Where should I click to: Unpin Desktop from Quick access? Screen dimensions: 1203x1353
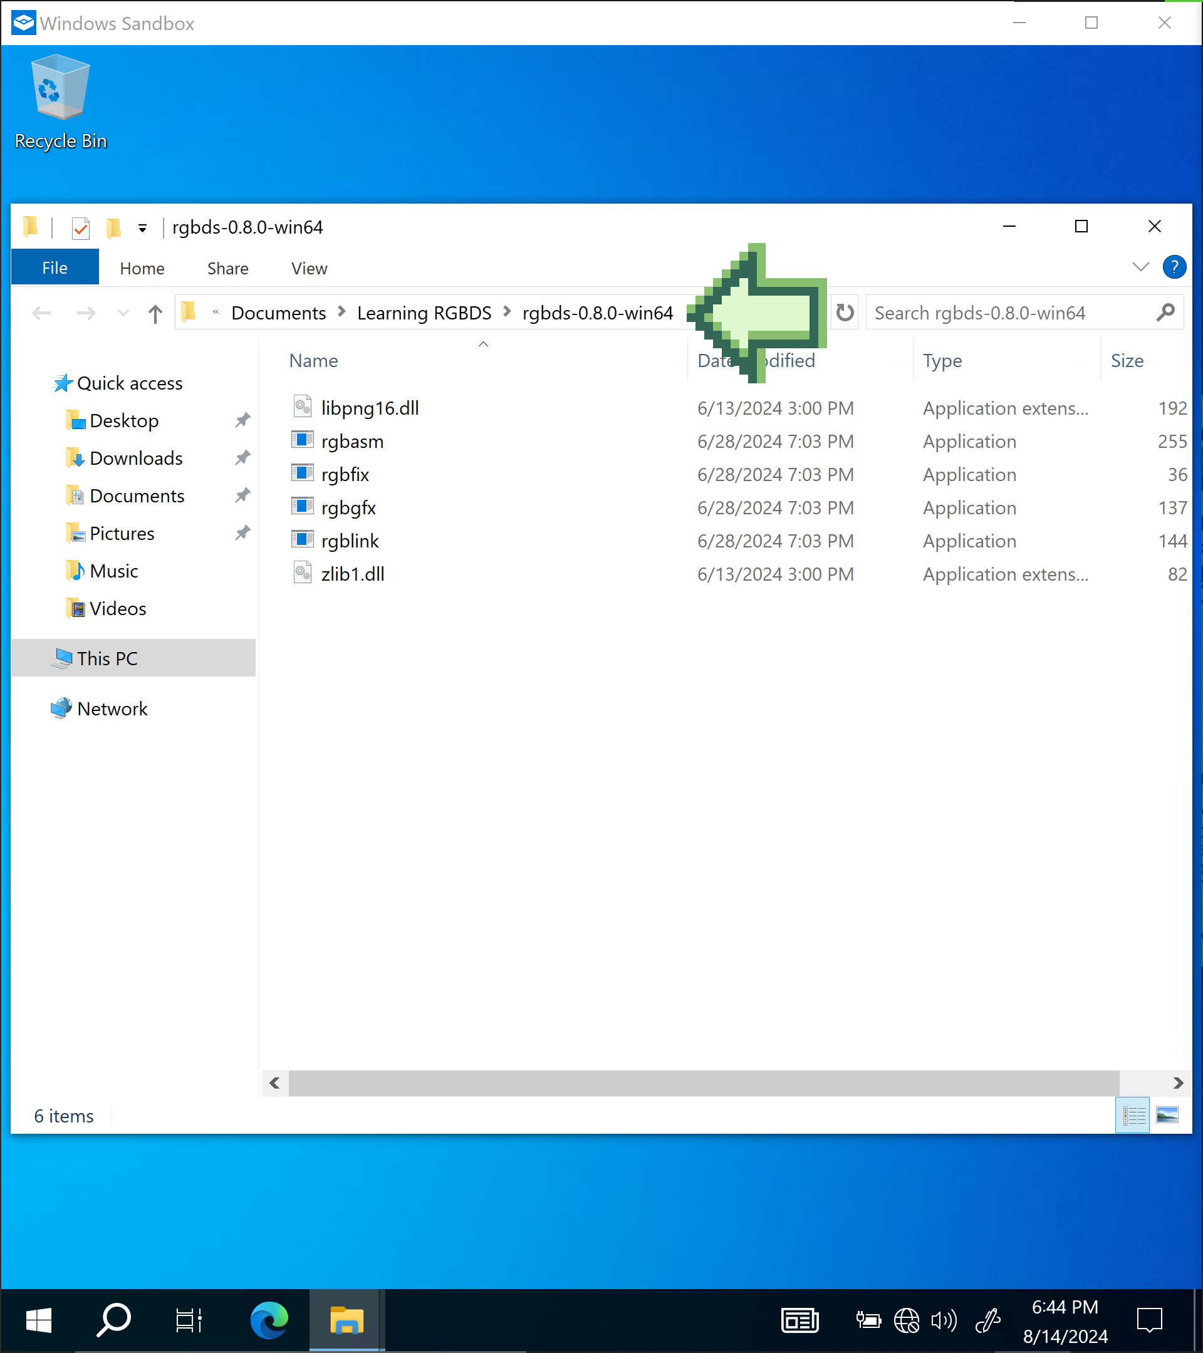click(x=242, y=420)
